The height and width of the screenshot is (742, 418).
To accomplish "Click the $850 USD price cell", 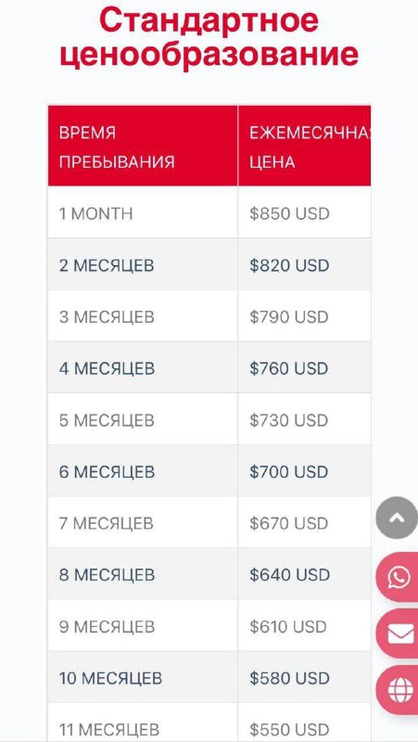I will pyautogui.click(x=305, y=212).
